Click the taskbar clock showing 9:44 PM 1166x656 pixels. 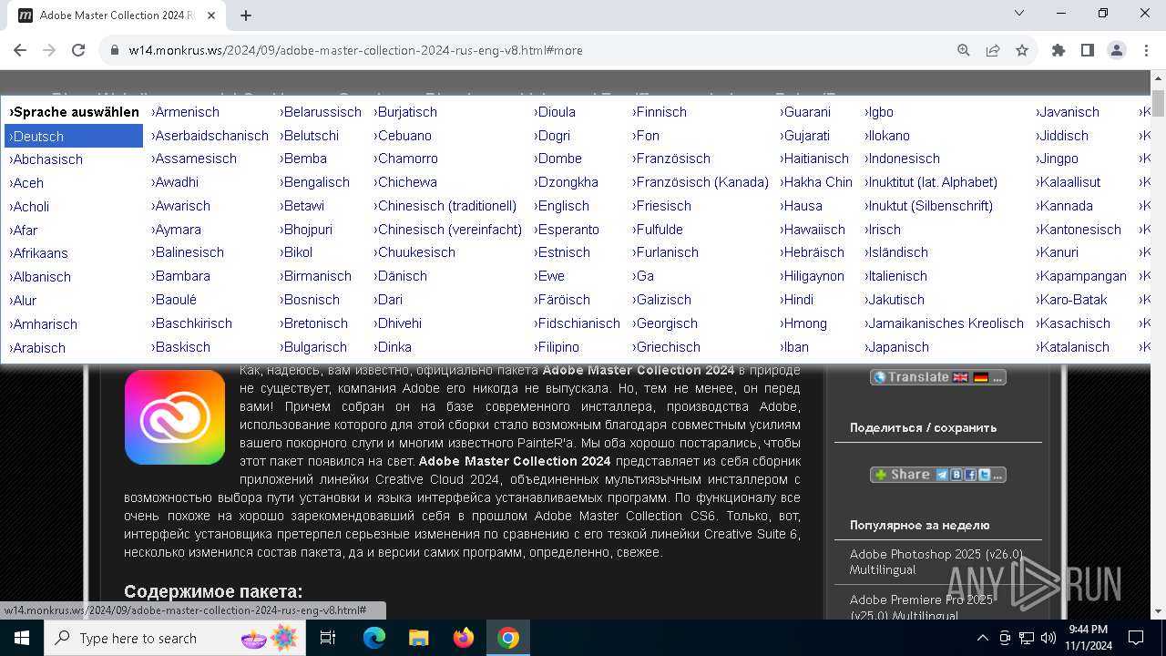pyautogui.click(x=1089, y=638)
